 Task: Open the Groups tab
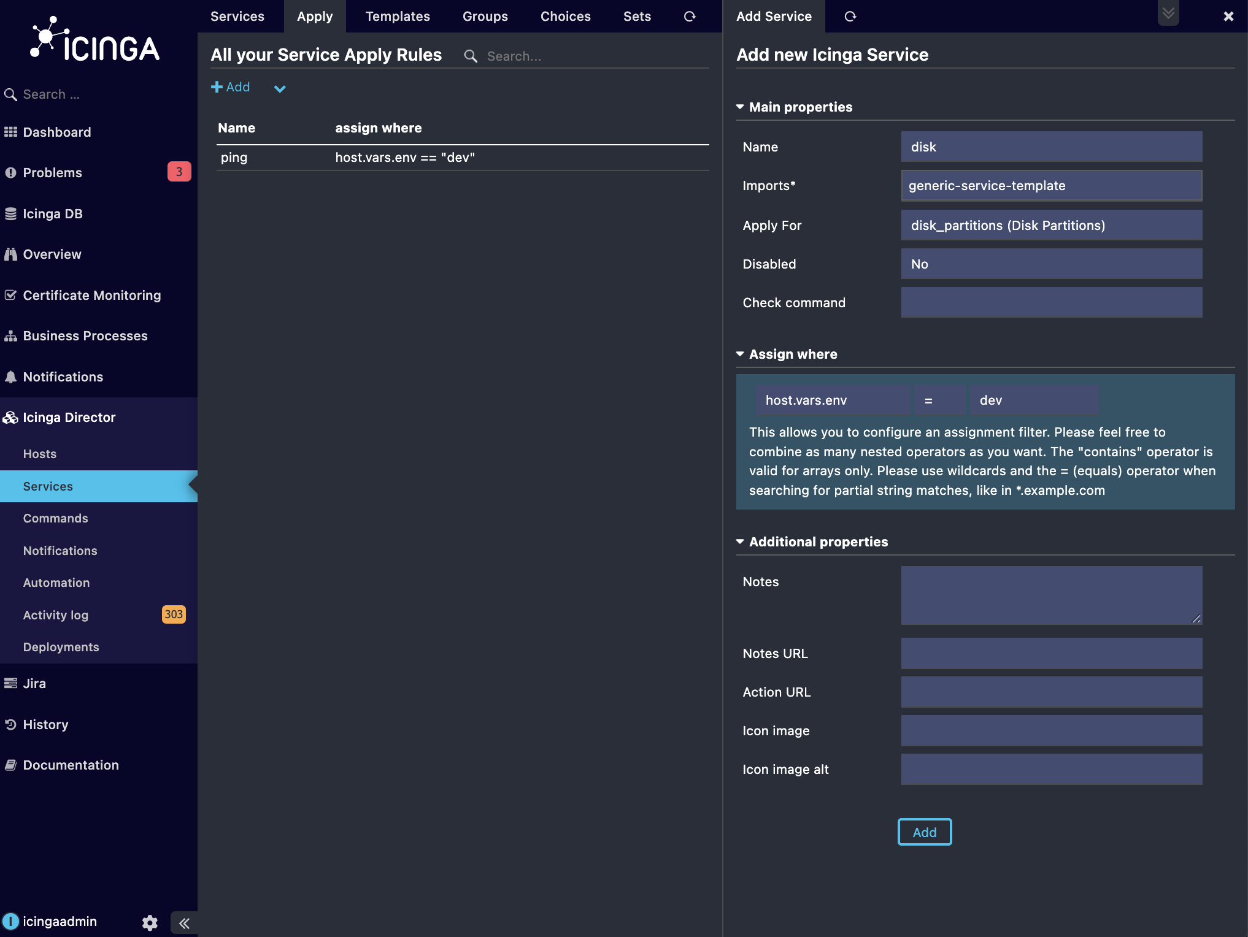(485, 17)
